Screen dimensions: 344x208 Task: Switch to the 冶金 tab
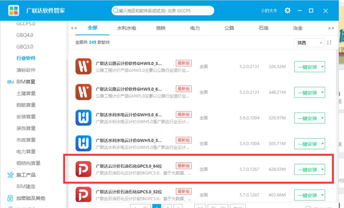pyautogui.click(x=297, y=28)
